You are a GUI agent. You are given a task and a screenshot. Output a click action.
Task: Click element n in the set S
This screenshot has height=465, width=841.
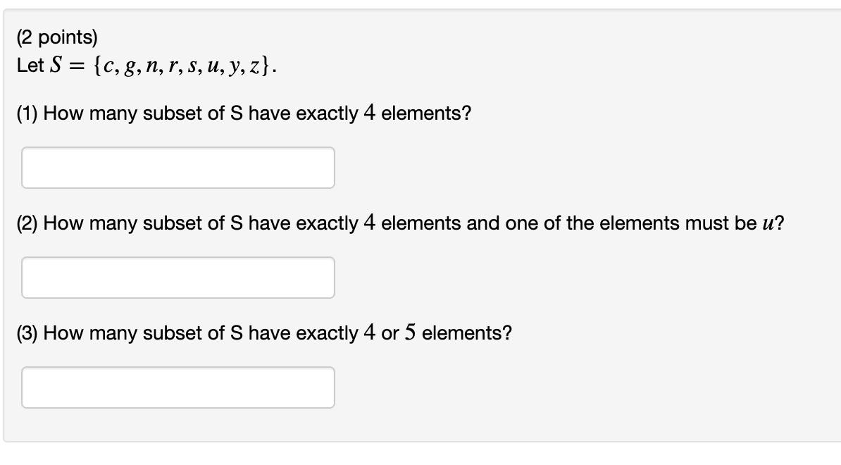[151, 66]
